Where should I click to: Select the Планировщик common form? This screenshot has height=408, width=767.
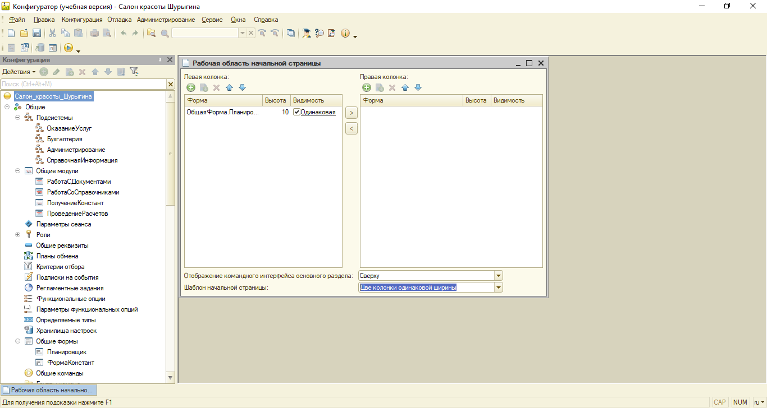[66, 352]
